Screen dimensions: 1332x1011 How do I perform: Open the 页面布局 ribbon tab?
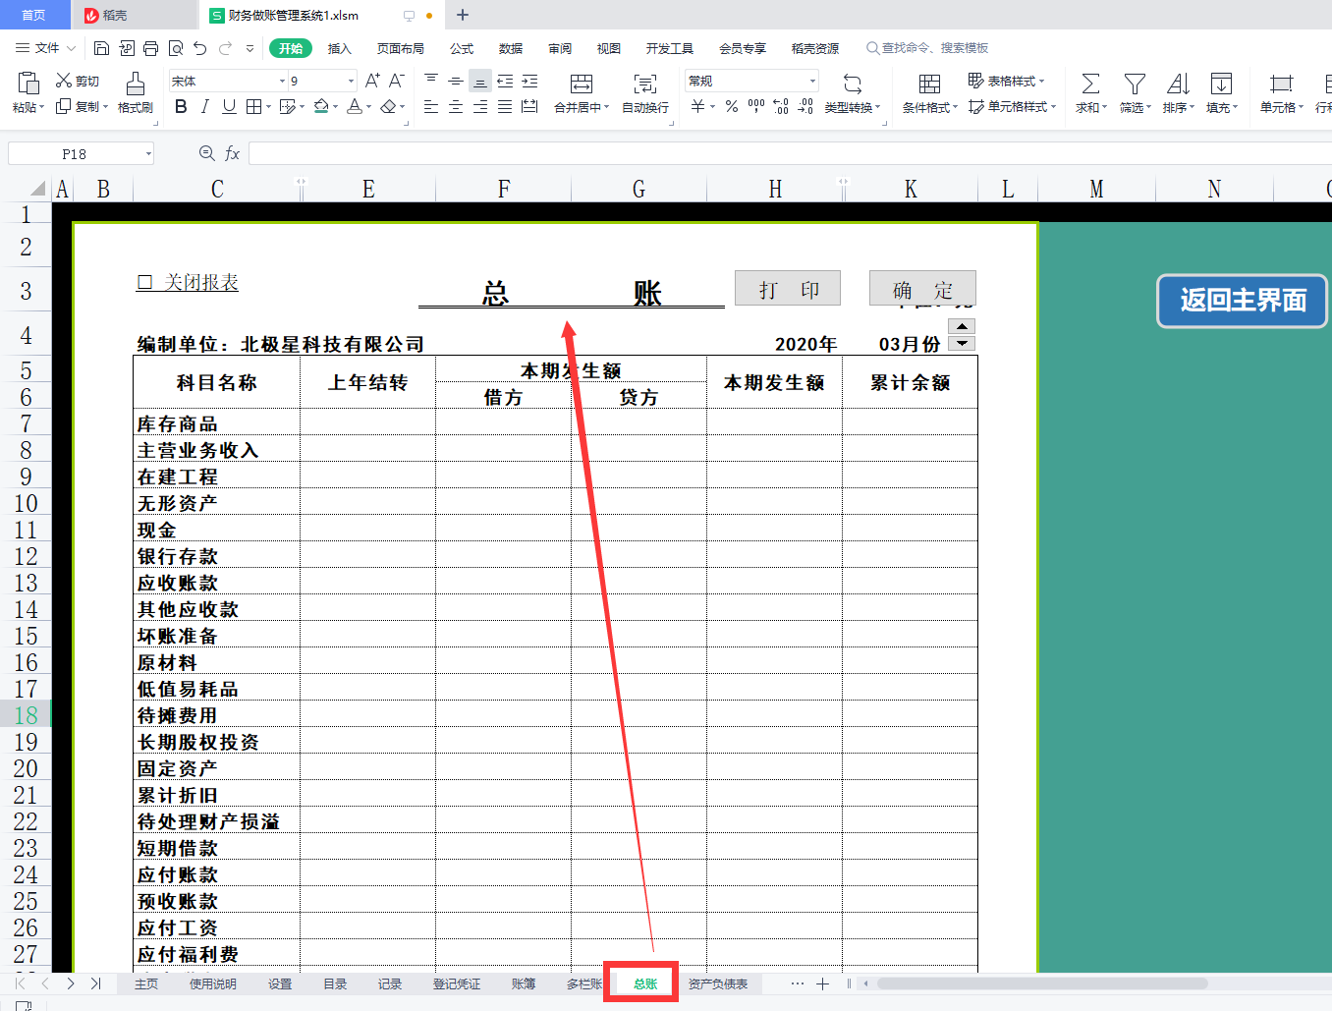pos(401,48)
